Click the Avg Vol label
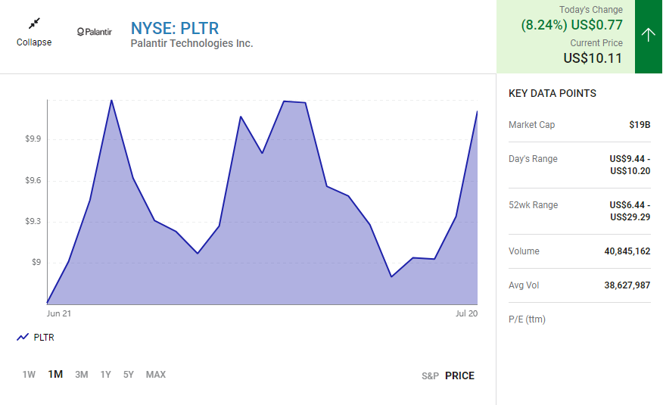663x405 pixels. [524, 285]
